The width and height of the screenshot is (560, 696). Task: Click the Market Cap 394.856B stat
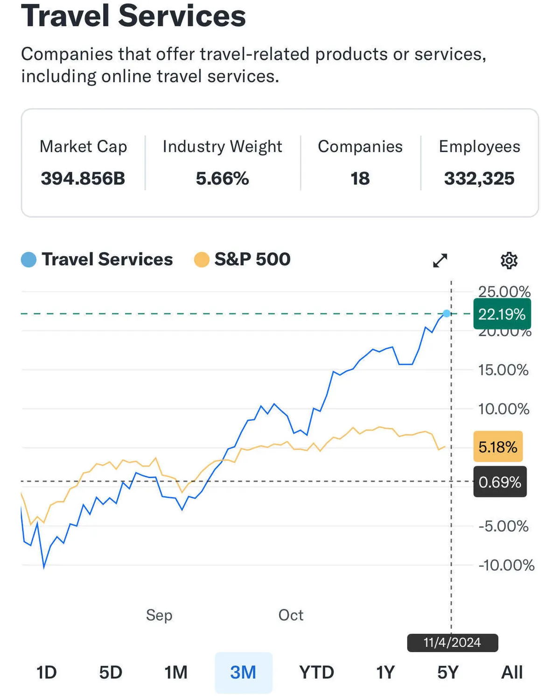pos(83,178)
